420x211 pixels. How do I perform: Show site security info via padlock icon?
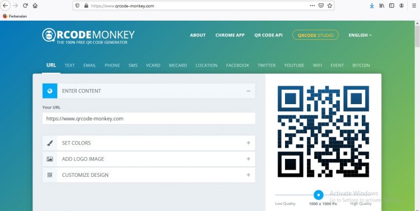[x=86, y=6]
